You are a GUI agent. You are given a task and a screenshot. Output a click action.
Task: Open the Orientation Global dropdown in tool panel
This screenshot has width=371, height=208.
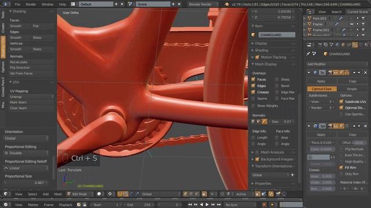(26, 138)
